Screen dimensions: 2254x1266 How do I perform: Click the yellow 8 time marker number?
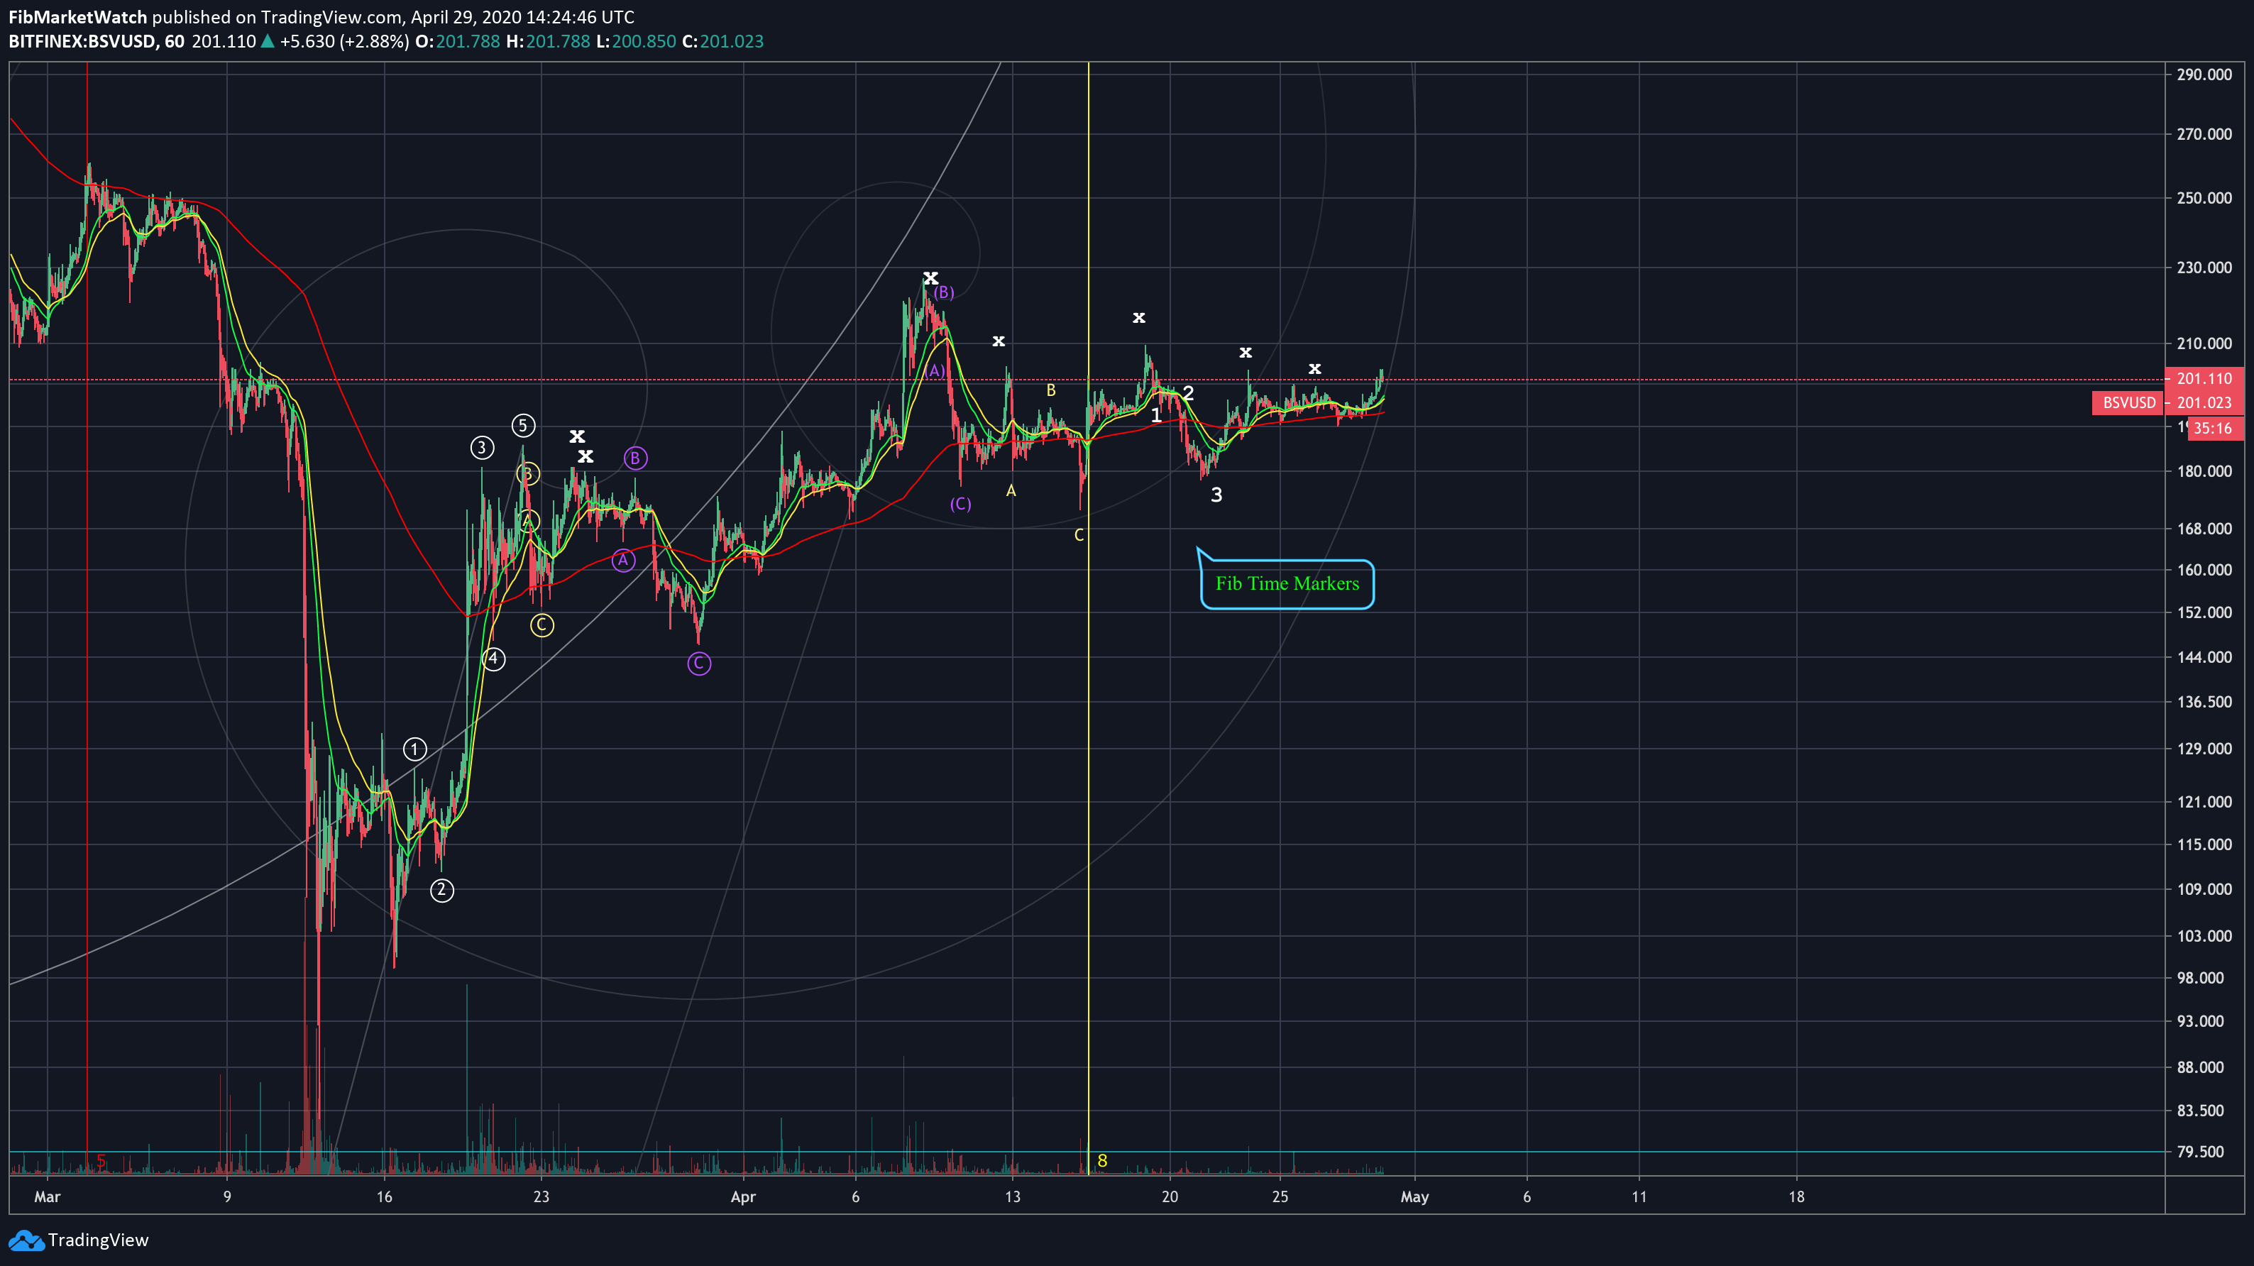pyautogui.click(x=1102, y=1161)
